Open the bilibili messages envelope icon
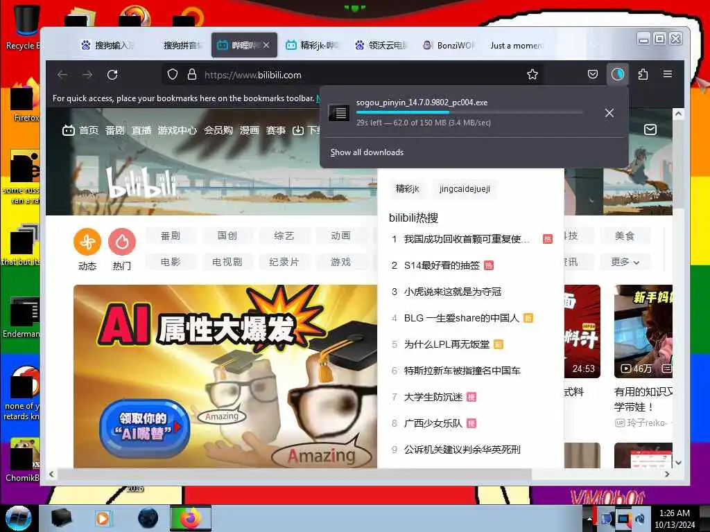This screenshot has width=710, height=532. coord(650,130)
